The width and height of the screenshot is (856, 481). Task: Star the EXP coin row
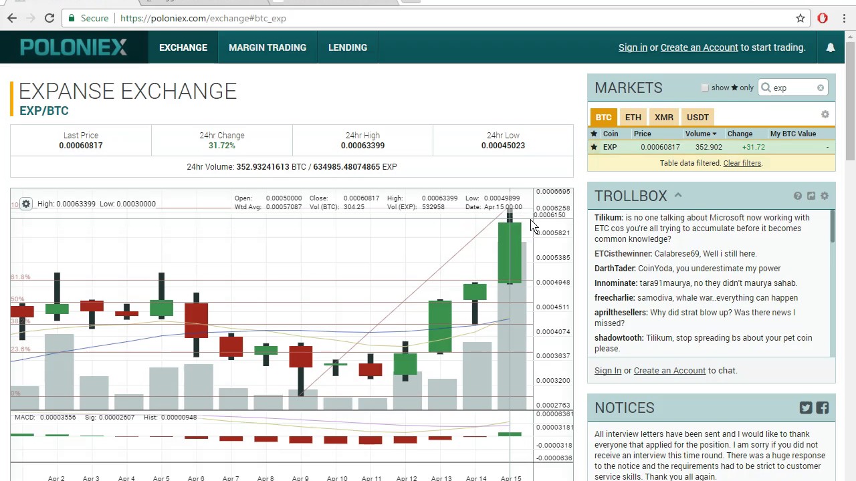click(x=594, y=147)
